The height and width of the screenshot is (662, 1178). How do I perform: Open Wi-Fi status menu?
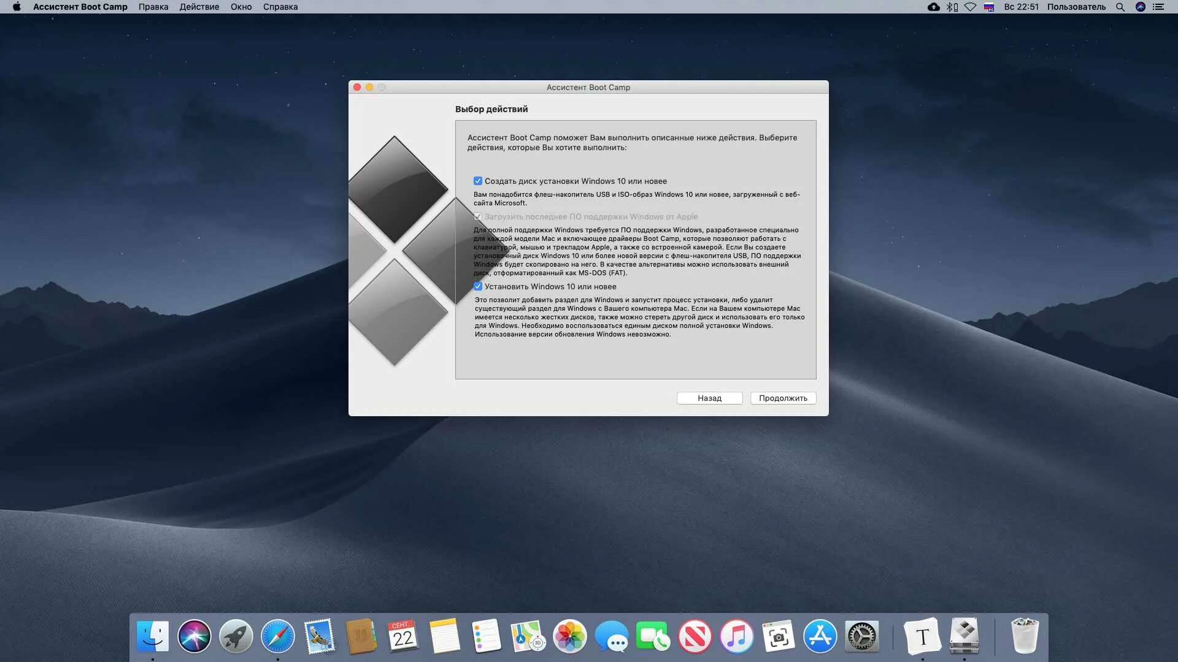pos(970,7)
